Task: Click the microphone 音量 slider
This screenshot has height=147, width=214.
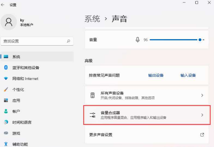Action: tap(177, 40)
